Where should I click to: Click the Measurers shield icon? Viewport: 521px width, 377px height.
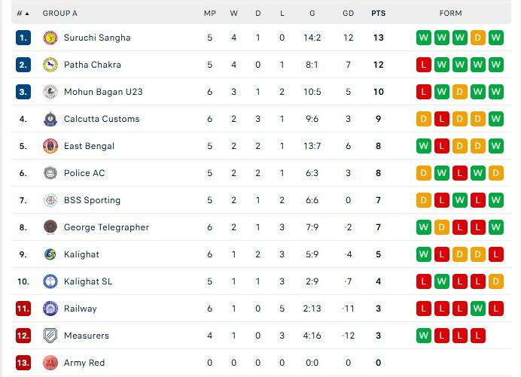coord(50,336)
